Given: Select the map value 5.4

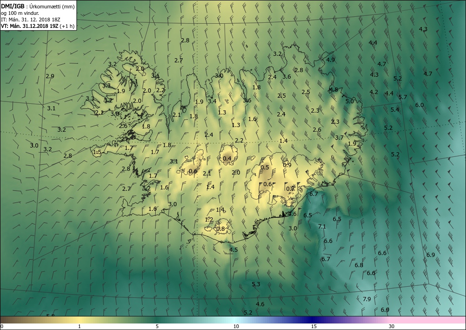Looking at the screenshot, I should [x=395, y=109].
